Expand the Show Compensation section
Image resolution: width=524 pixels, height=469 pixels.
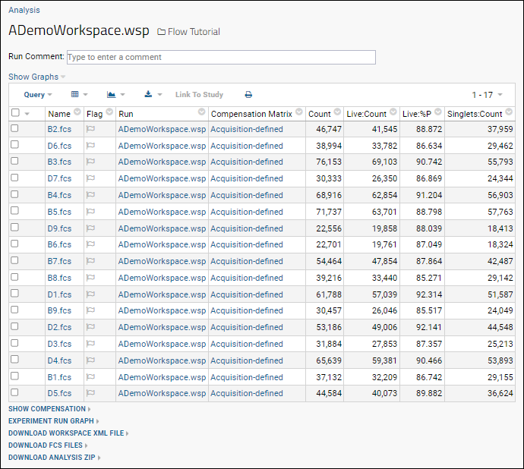pos(48,409)
